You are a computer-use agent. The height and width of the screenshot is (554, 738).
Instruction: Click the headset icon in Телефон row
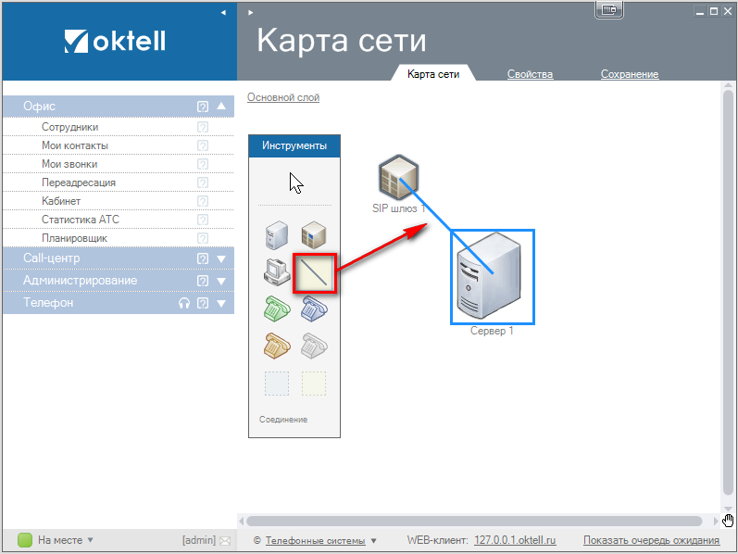coord(184,303)
